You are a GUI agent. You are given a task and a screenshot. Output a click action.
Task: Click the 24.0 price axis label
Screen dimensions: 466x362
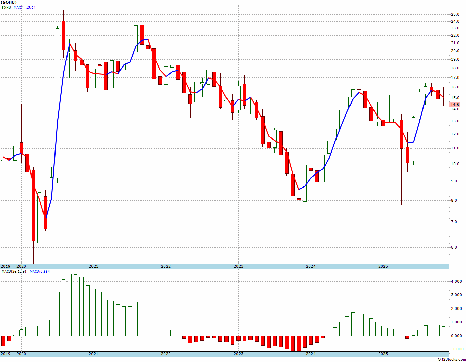coord(455,21)
